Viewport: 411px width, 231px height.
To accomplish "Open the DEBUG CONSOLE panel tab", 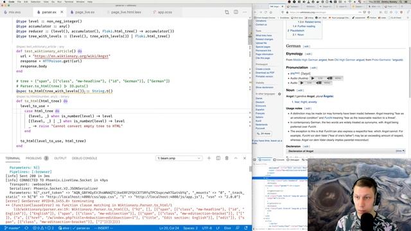I will tap(84, 158).
